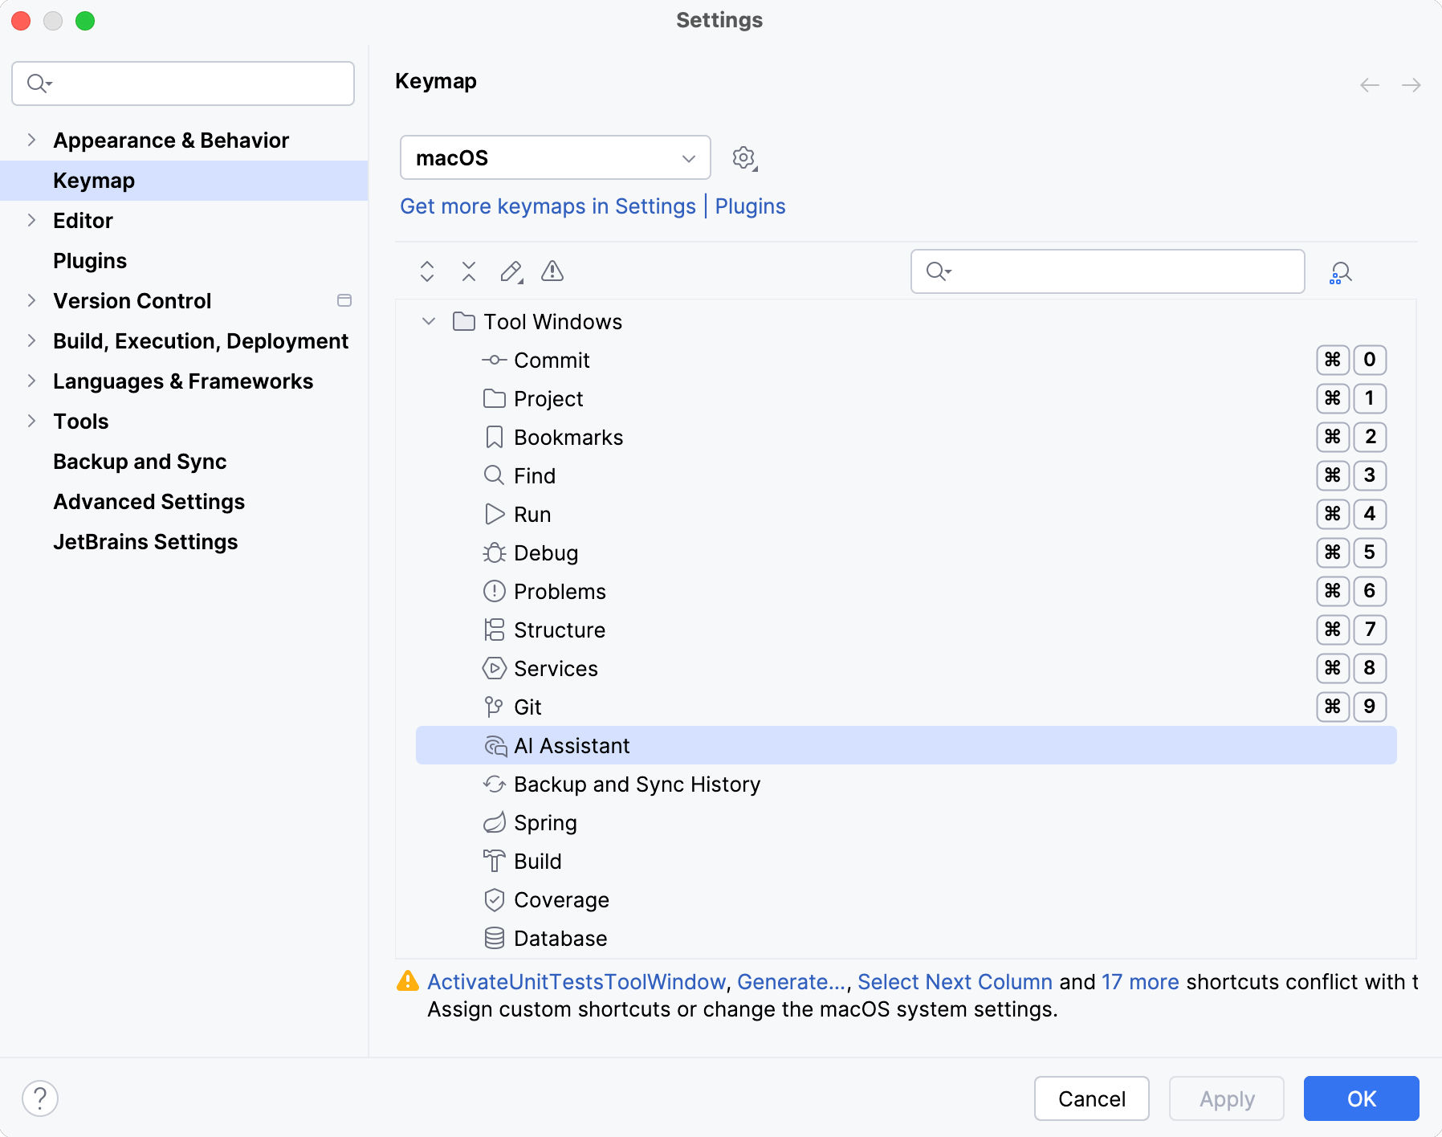The width and height of the screenshot is (1442, 1137).
Task: Click the Find Actions by Shortcut icon
Action: (1341, 271)
